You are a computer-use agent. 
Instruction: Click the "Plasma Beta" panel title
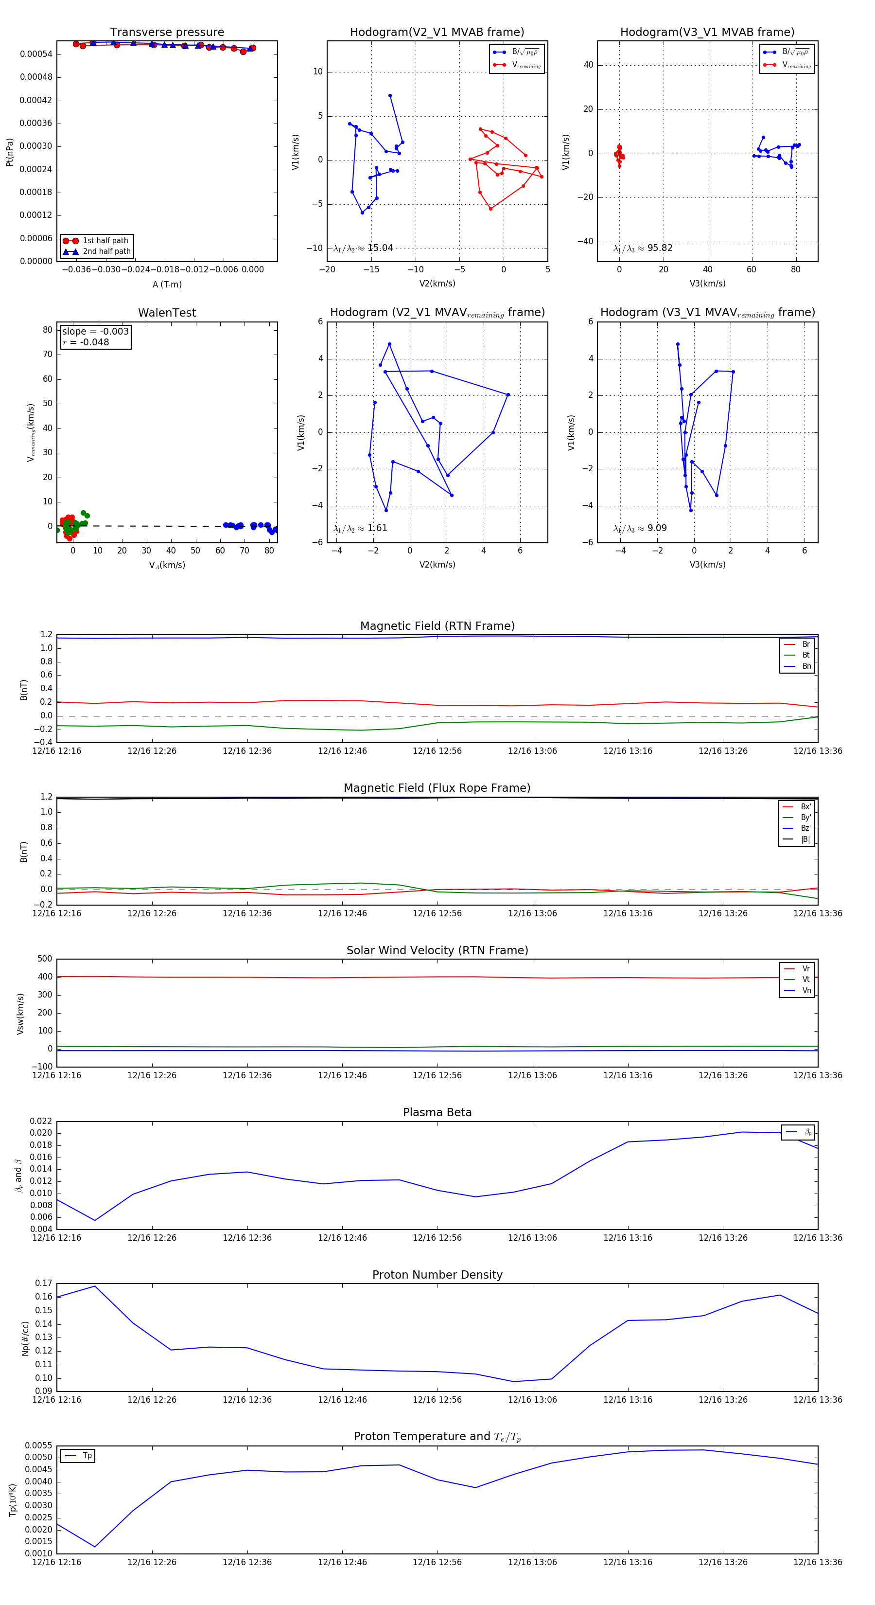pos(437,1112)
